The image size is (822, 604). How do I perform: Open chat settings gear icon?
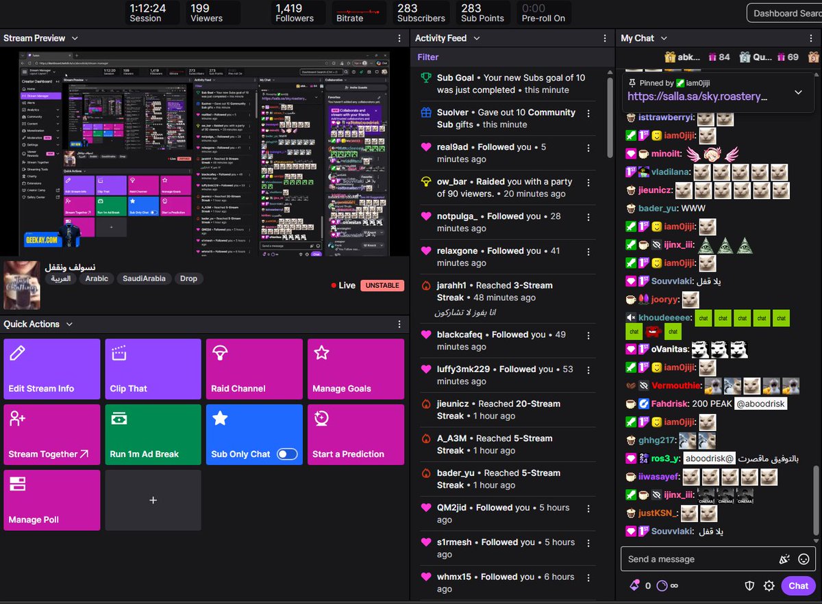769,586
